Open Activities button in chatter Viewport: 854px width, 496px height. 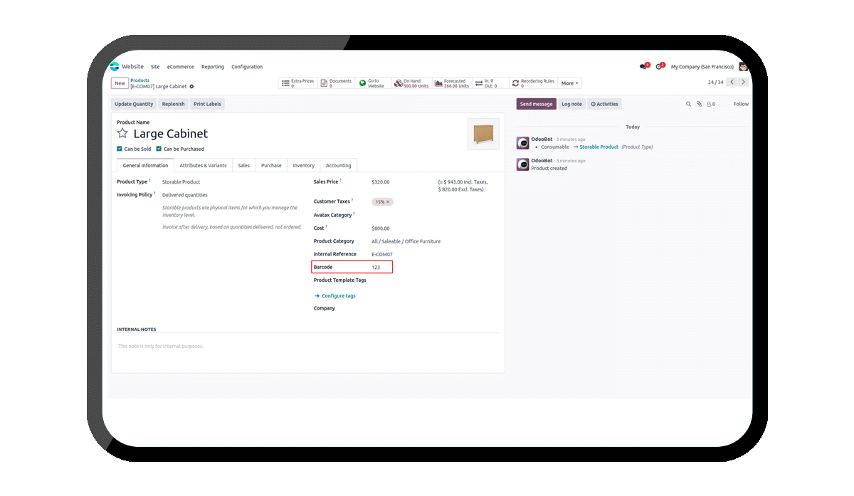click(x=604, y=104)
